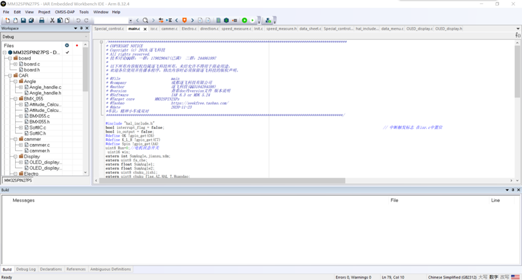Click the Save All icon
Viewport: 522px width, 280px height.
(31, 20)
